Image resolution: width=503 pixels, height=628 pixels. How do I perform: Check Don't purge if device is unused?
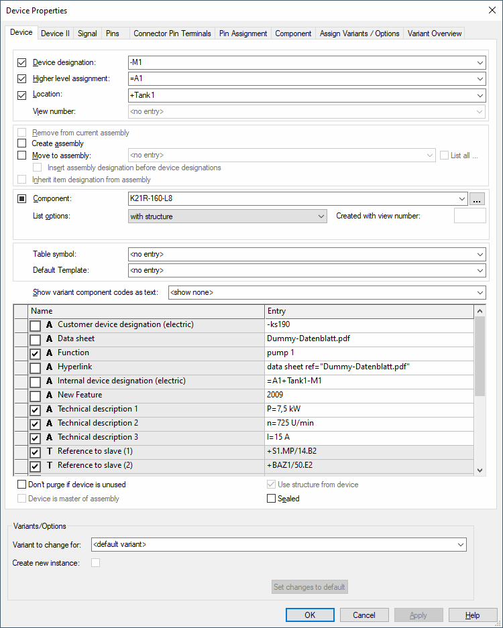(x=21, y=485)
